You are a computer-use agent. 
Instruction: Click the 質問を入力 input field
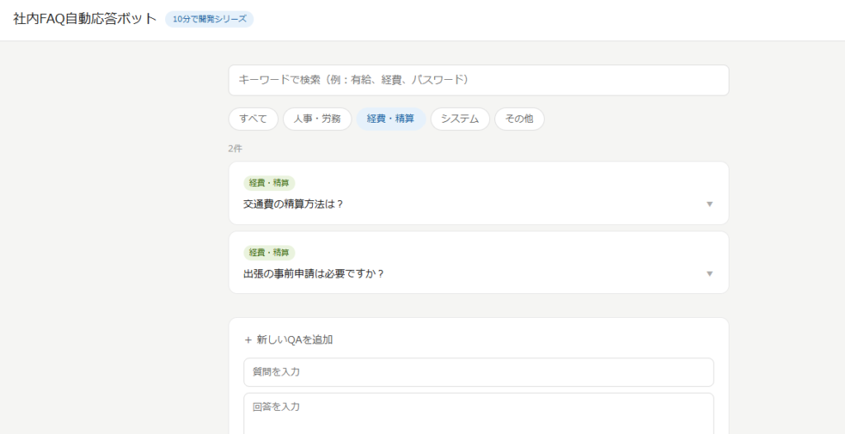479,372
